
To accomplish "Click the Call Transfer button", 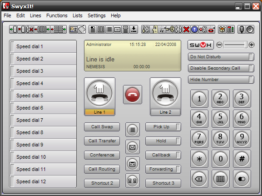I will tap(102, 141).
